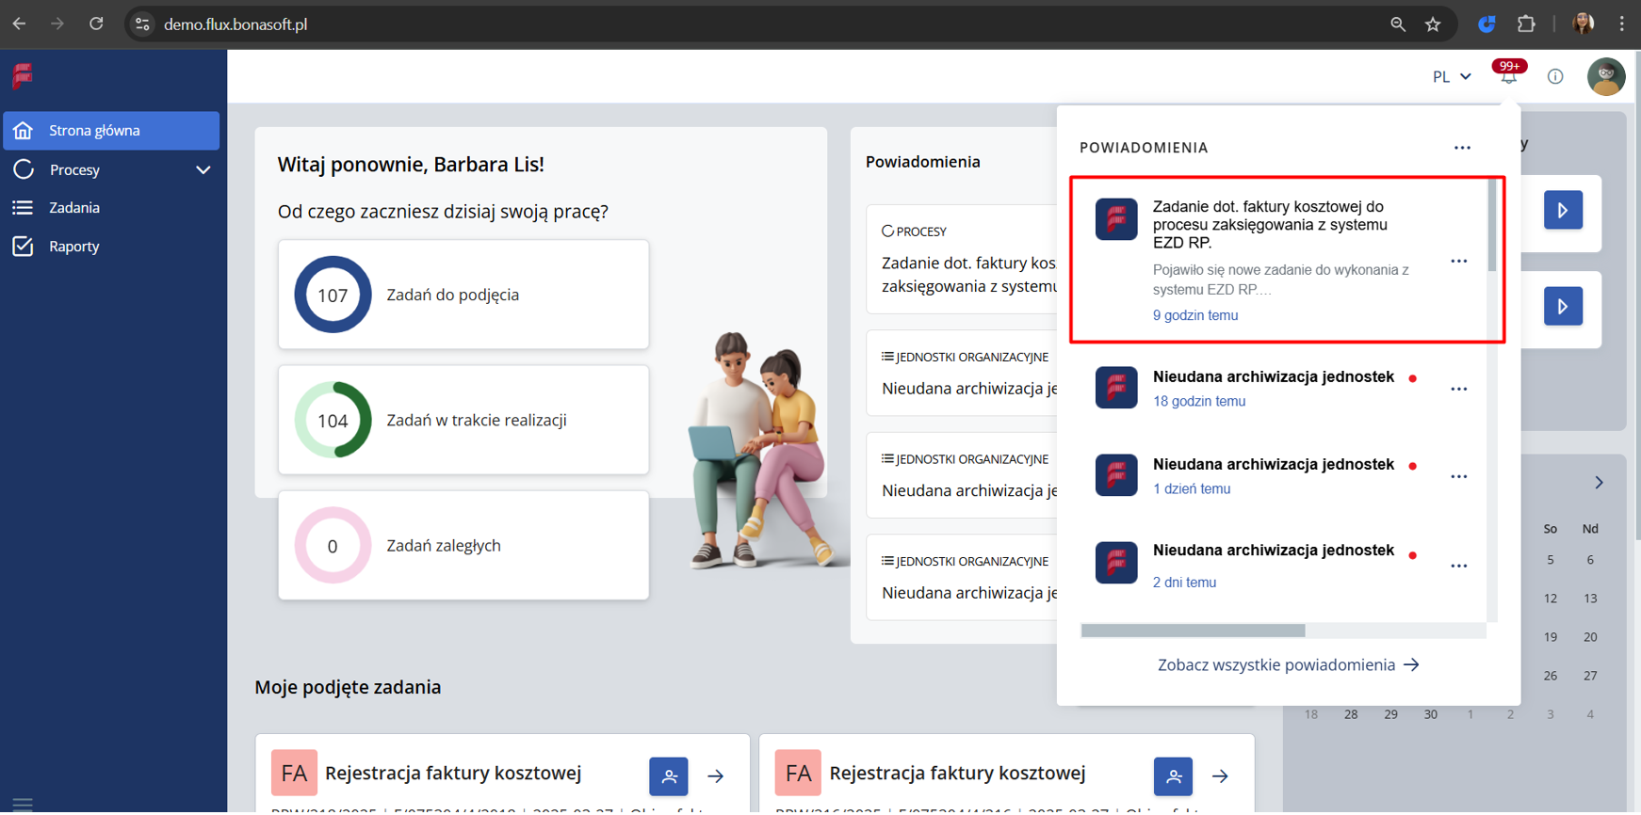Click Zobacz wszystkie powiadomienia link
Screen dimensions: 1641x815
(x=1288, y=665)
